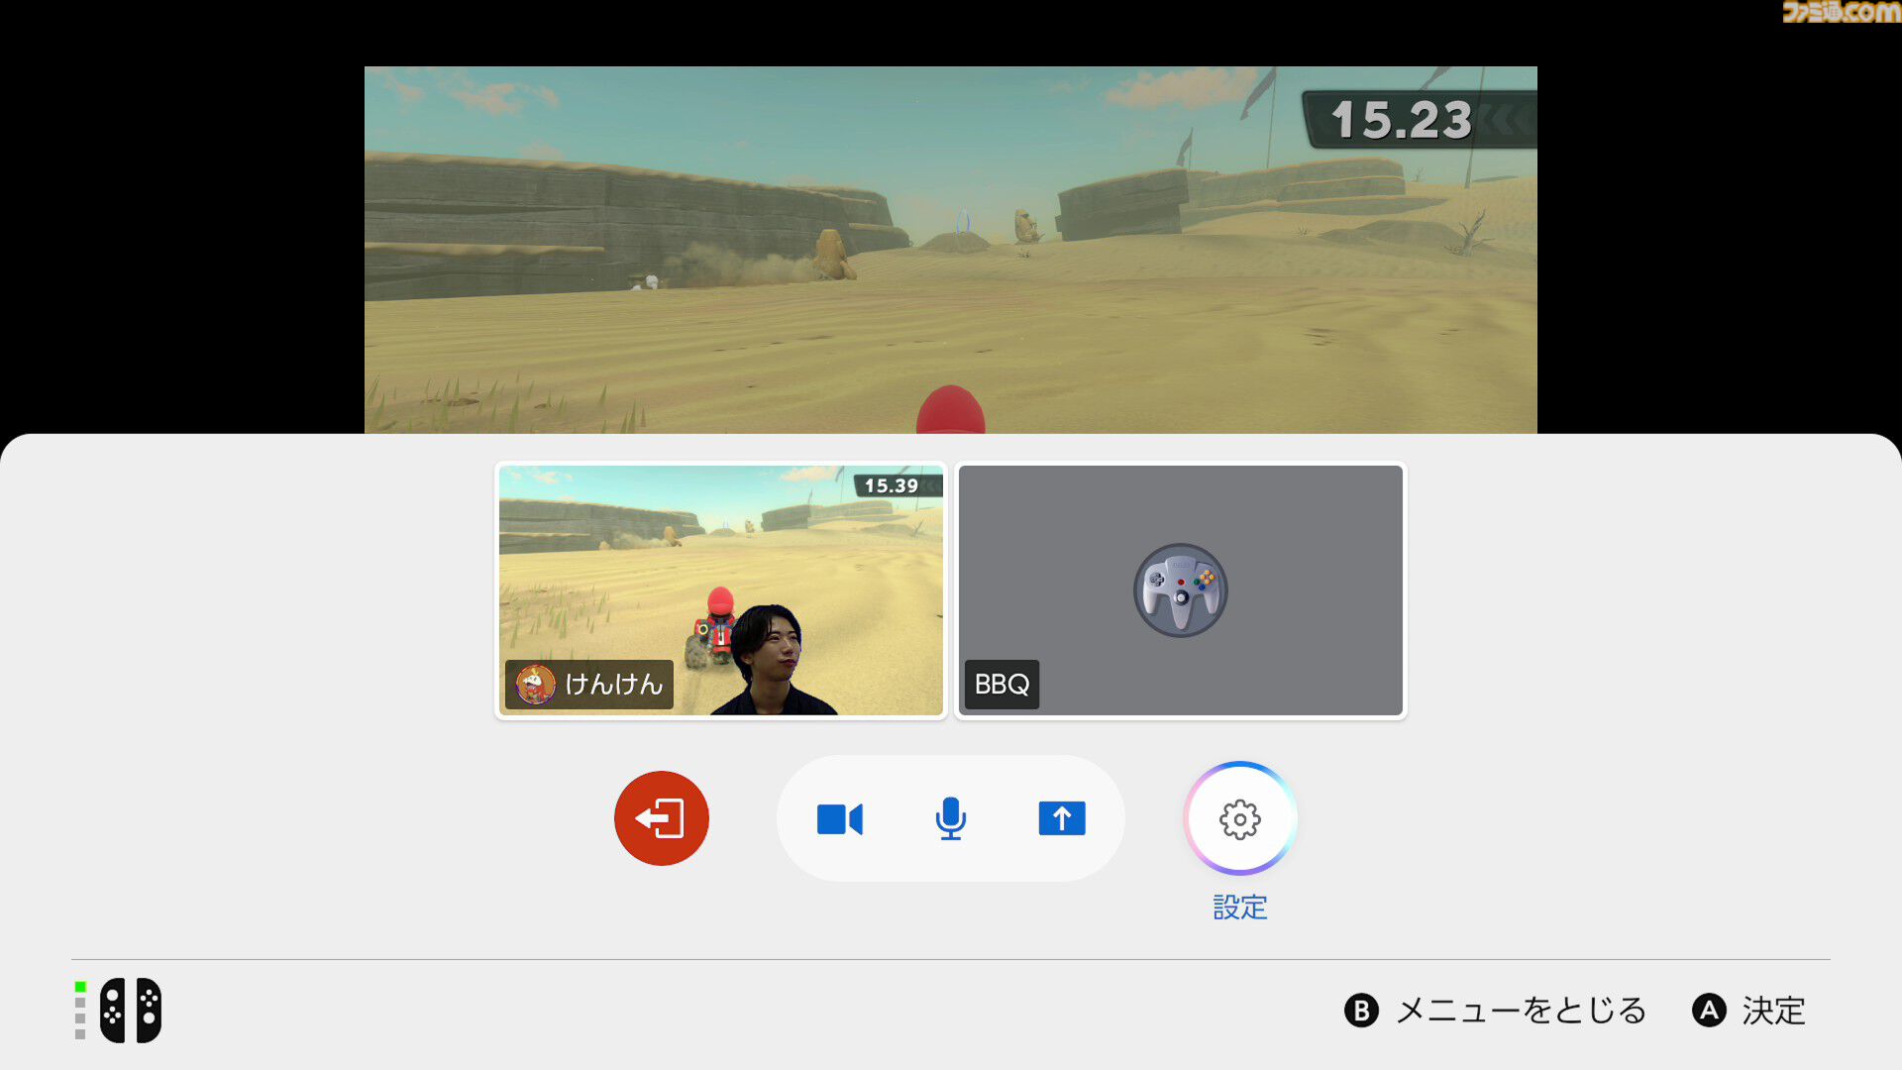Click the 15.39 timer in thumbnail
This screenshot has height=1070, width=1902.
coord(898,485)
